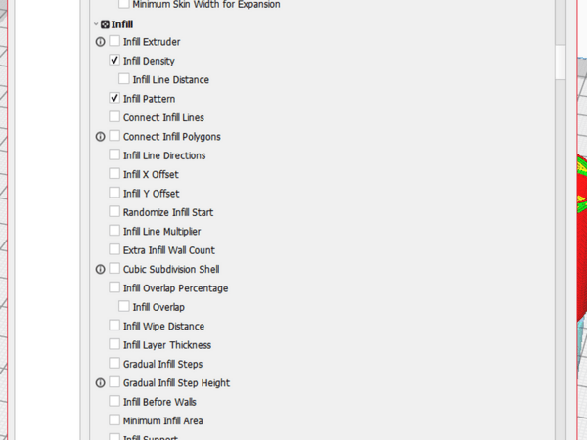Viewport: 587px width, 440px height.
Task: Click the Infill category icon
Action: pos(105,23)
